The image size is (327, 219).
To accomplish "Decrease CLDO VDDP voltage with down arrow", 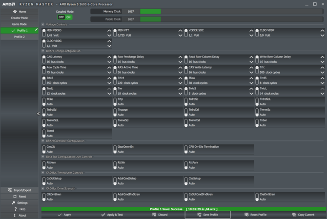I will coord(323,36).
